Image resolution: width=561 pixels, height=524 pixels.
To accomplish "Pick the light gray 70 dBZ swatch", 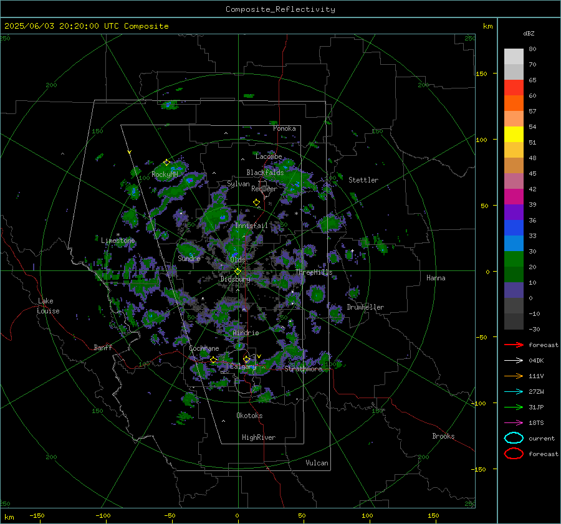I will coord(514,57).
